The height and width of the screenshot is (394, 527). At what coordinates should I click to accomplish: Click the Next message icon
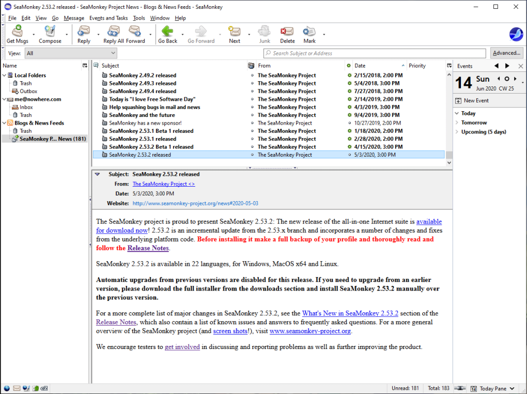tap(234, 31)
